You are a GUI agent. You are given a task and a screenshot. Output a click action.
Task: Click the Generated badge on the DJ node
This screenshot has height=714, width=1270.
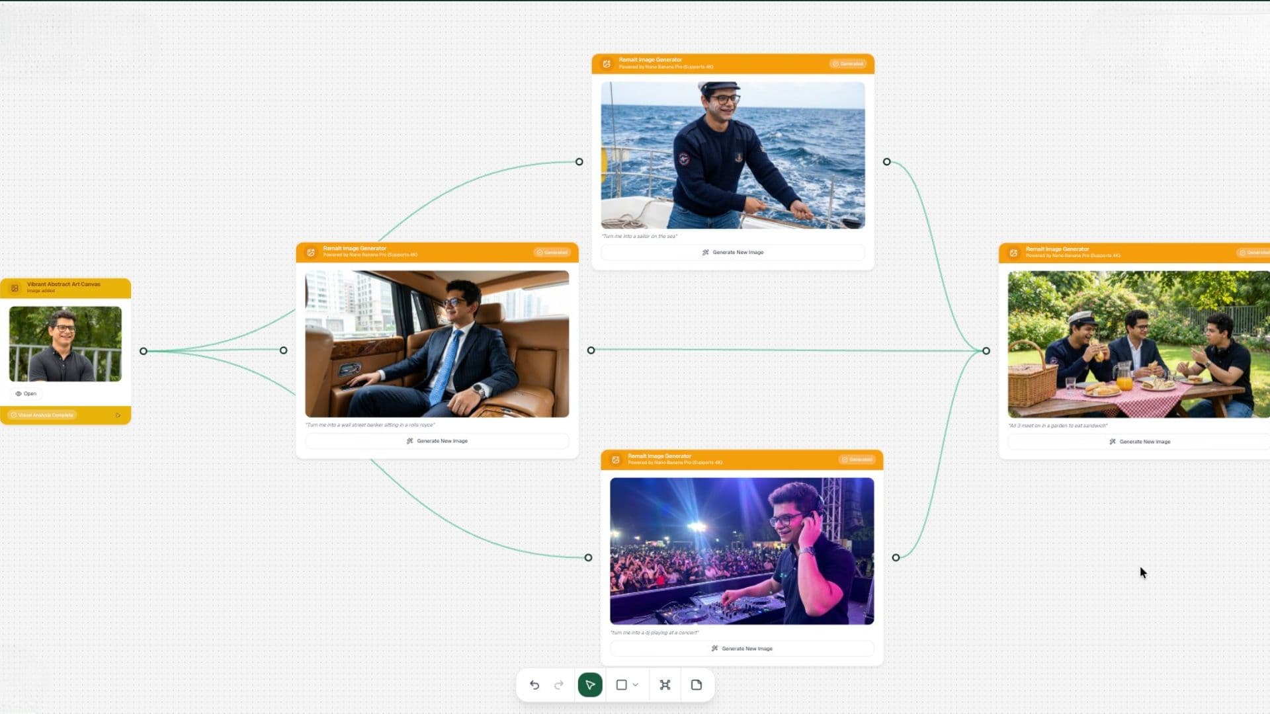[x=857, y=459]
